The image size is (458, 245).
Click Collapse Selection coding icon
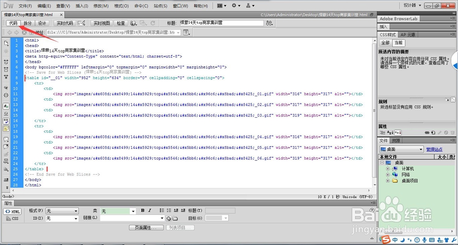coord(6,70)
